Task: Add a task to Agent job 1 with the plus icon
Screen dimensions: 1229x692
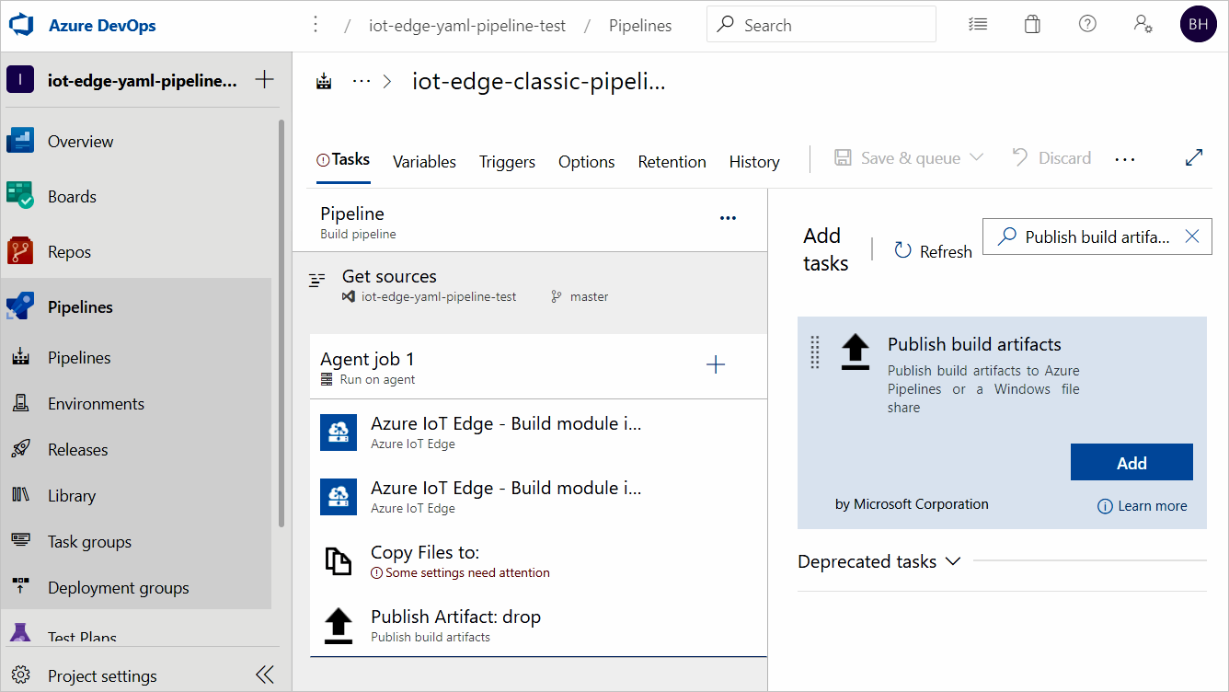Action: pos(716,365)
